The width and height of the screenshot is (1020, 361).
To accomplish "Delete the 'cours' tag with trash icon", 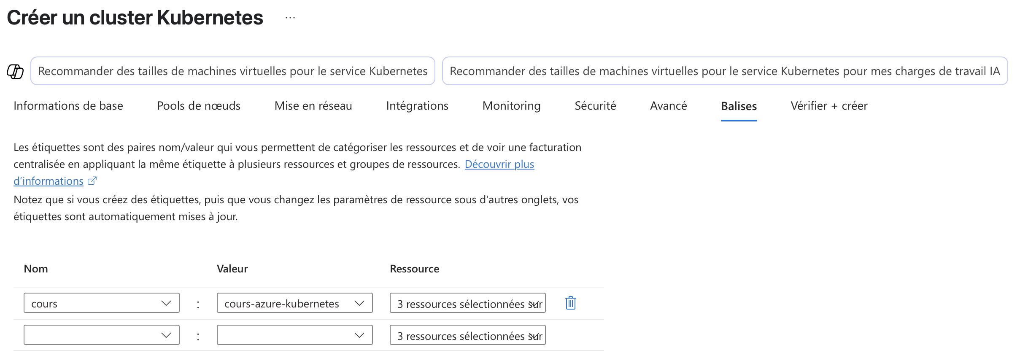I will (570, 303).
